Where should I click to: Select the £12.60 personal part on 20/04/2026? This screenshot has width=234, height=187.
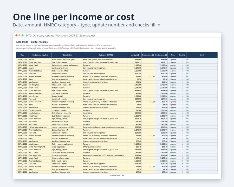148,77
